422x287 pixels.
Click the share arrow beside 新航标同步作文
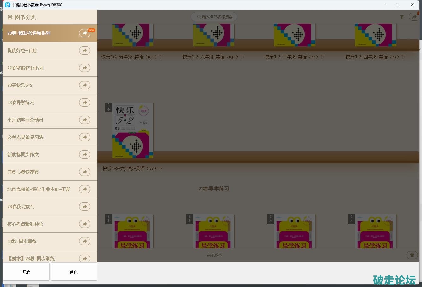click(x=85, y=155)
